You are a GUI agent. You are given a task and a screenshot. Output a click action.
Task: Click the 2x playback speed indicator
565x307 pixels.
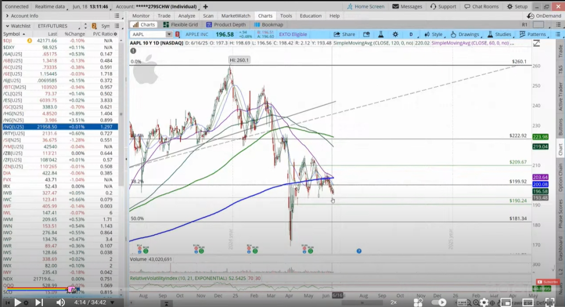click(x=393, y=303)
